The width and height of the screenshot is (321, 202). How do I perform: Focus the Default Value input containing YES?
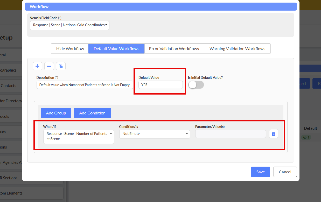tap(160, 85)
